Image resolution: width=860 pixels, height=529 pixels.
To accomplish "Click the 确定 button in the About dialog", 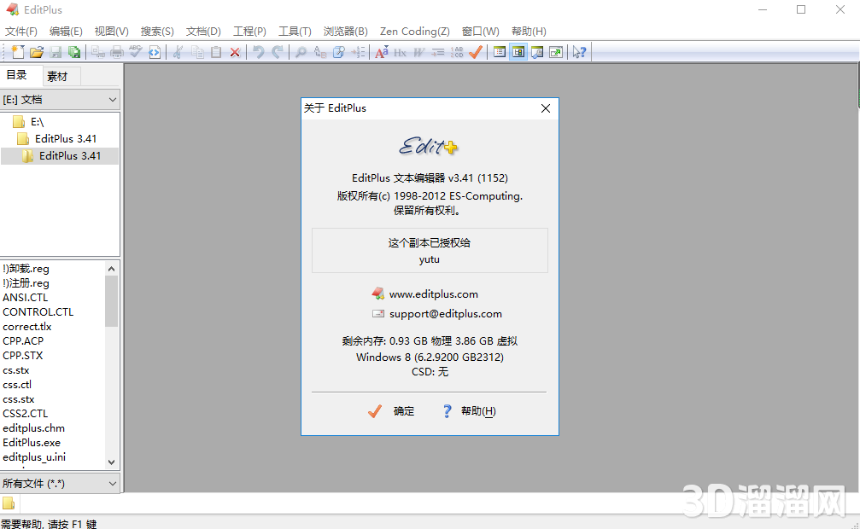I will pyautogui.click(x=395, y=411).
